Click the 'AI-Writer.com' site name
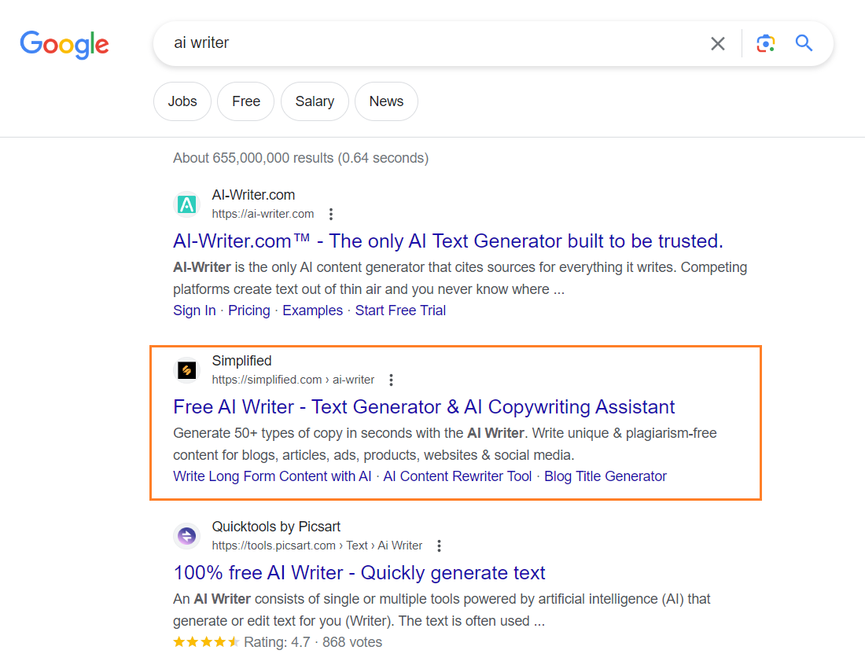This screenshot has height=654, width=865. click(253, 195)
